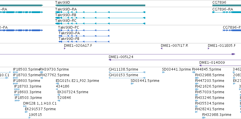Open the RH32988.5prime EST
Viewport: 241px width, 119px height.
pyautogui.click(x=197, y=78)
